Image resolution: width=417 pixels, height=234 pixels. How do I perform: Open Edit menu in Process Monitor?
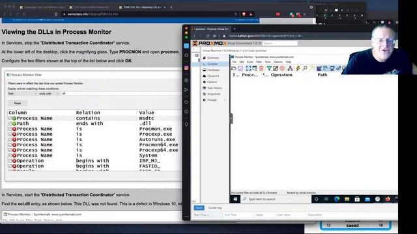click(x=242, y=62)
